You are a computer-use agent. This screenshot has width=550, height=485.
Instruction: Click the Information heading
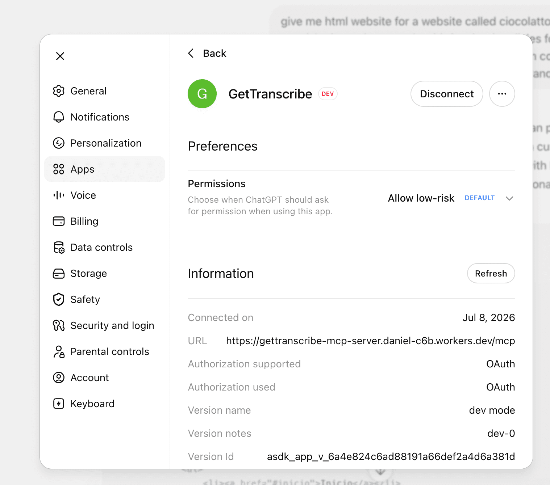point(221,274)
